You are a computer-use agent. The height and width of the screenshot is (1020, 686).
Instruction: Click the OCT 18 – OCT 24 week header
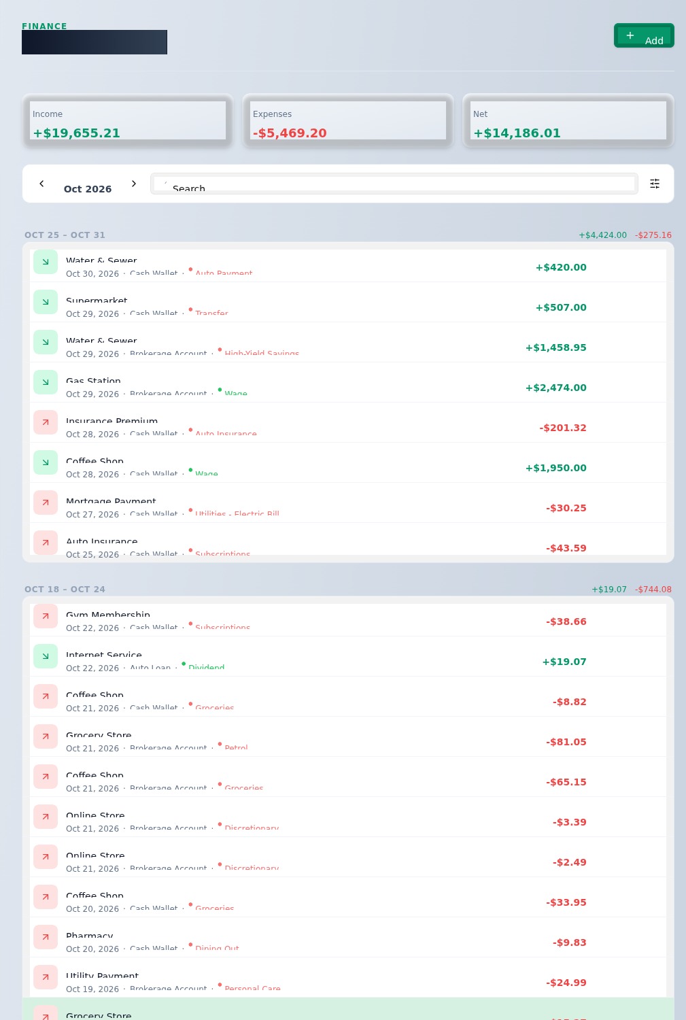[x=65, y=590]
